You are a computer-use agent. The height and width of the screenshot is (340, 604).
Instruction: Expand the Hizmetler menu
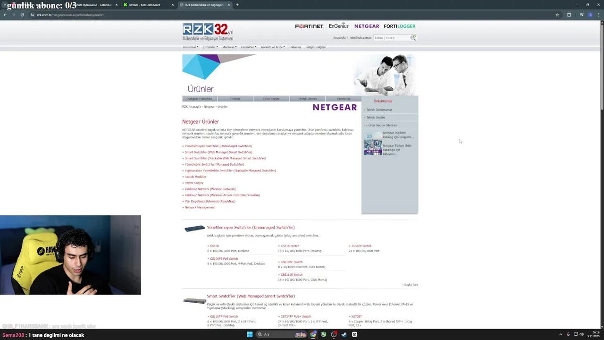point(249,47)
